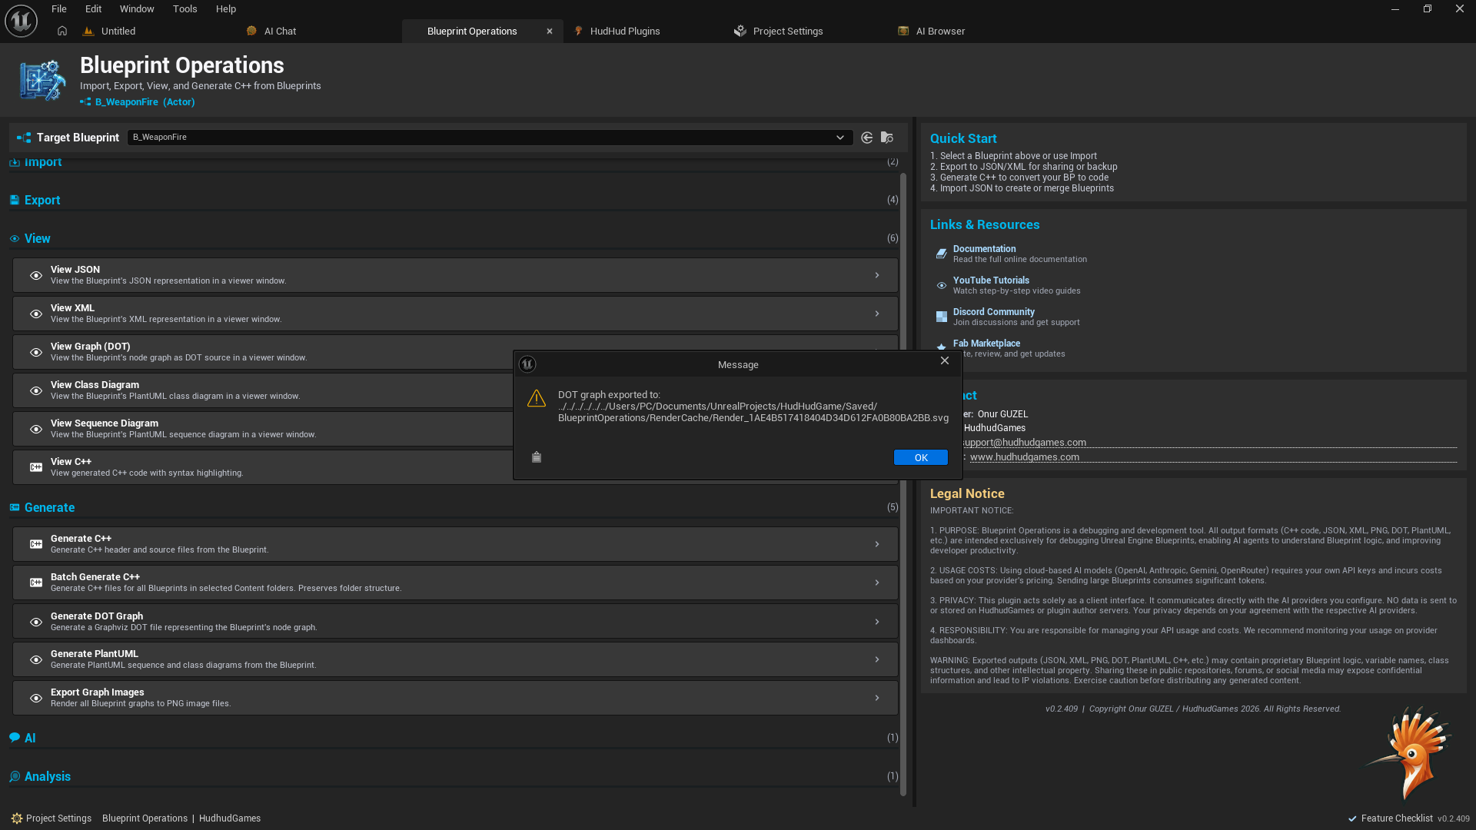The image size is (1476, 830).
Task: Click the Discord Community icon
Action: (x=941, y=317)
